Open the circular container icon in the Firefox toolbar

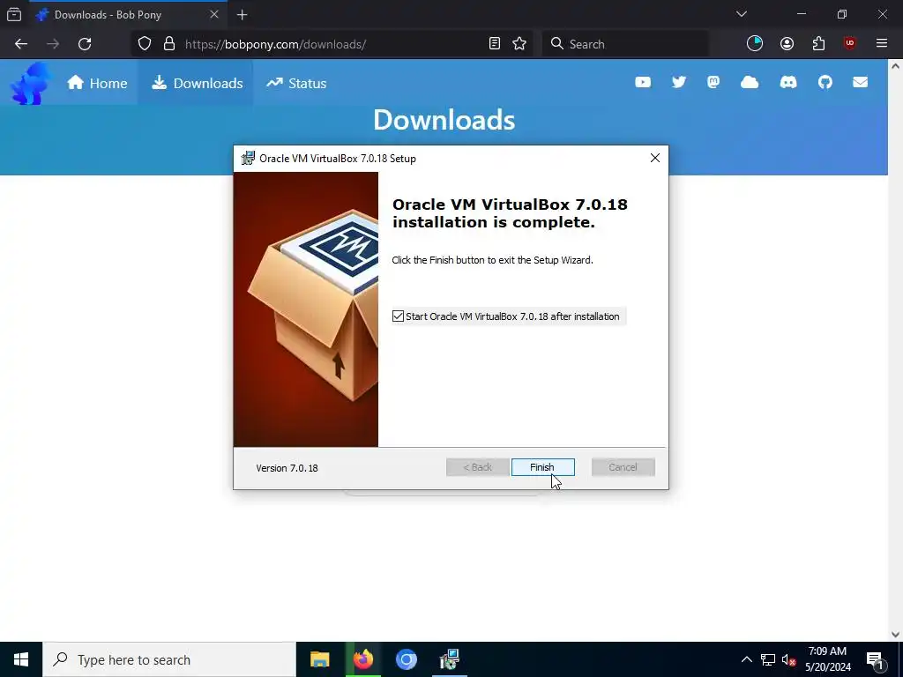coord(755,44)
